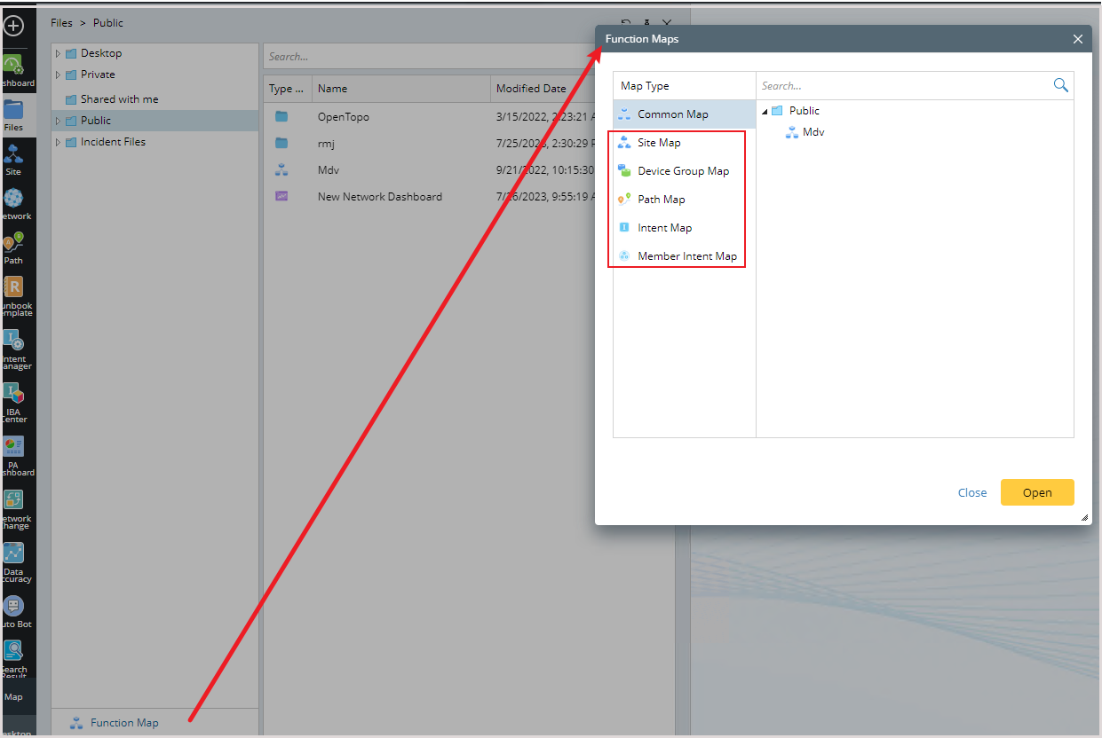Click the 3/15/2022 modified date cell

(x=545, y=117)
